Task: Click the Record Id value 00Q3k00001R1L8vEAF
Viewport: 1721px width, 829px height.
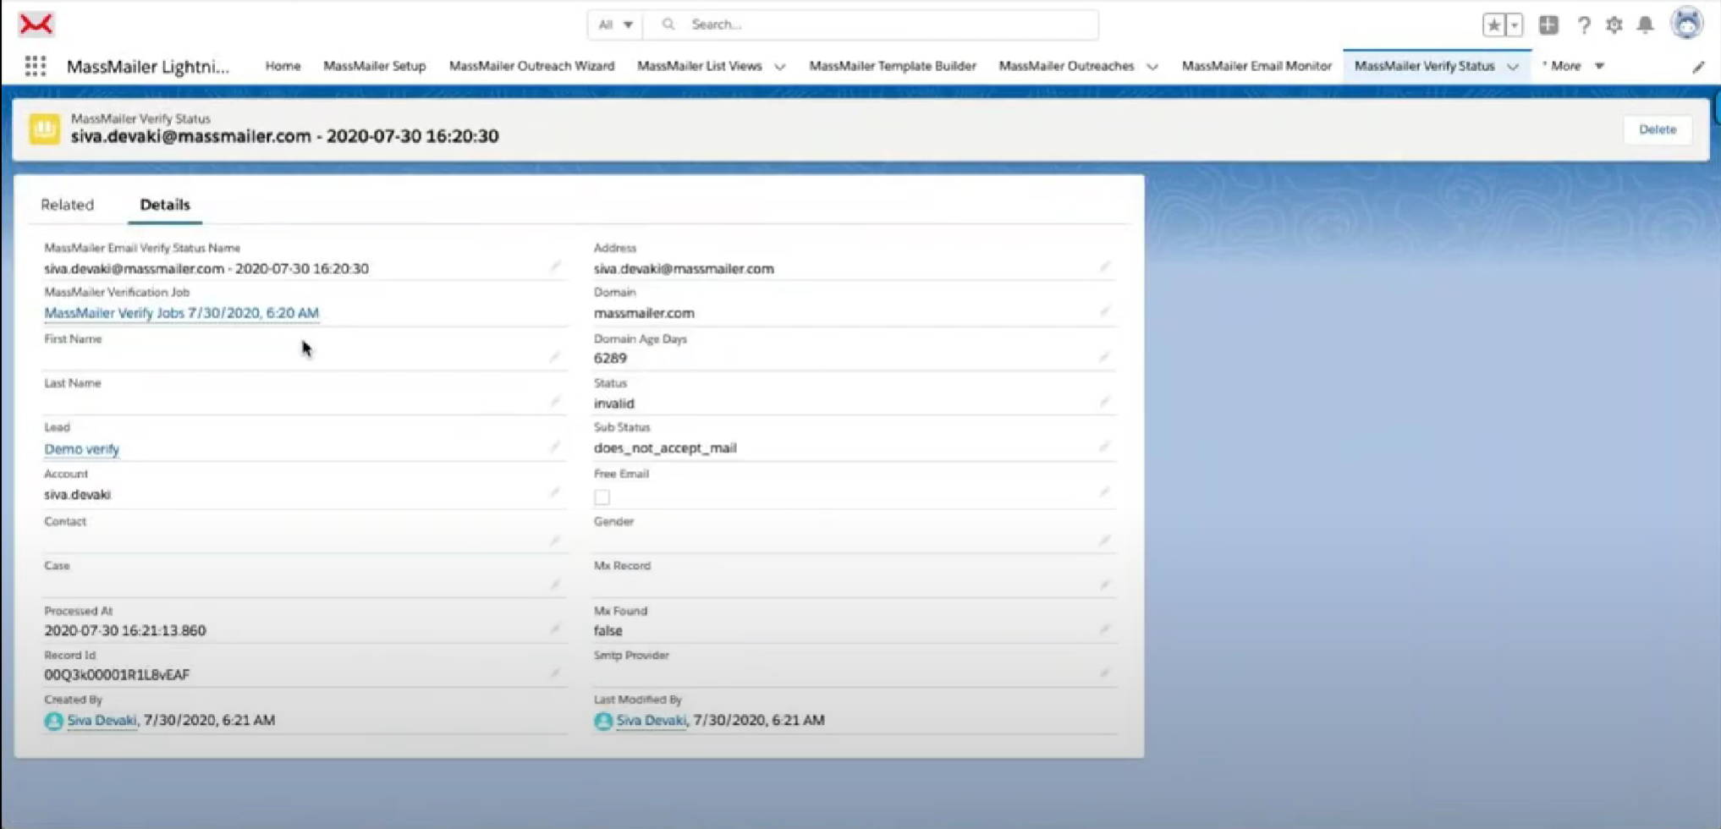Action: [x=117, y=675]
